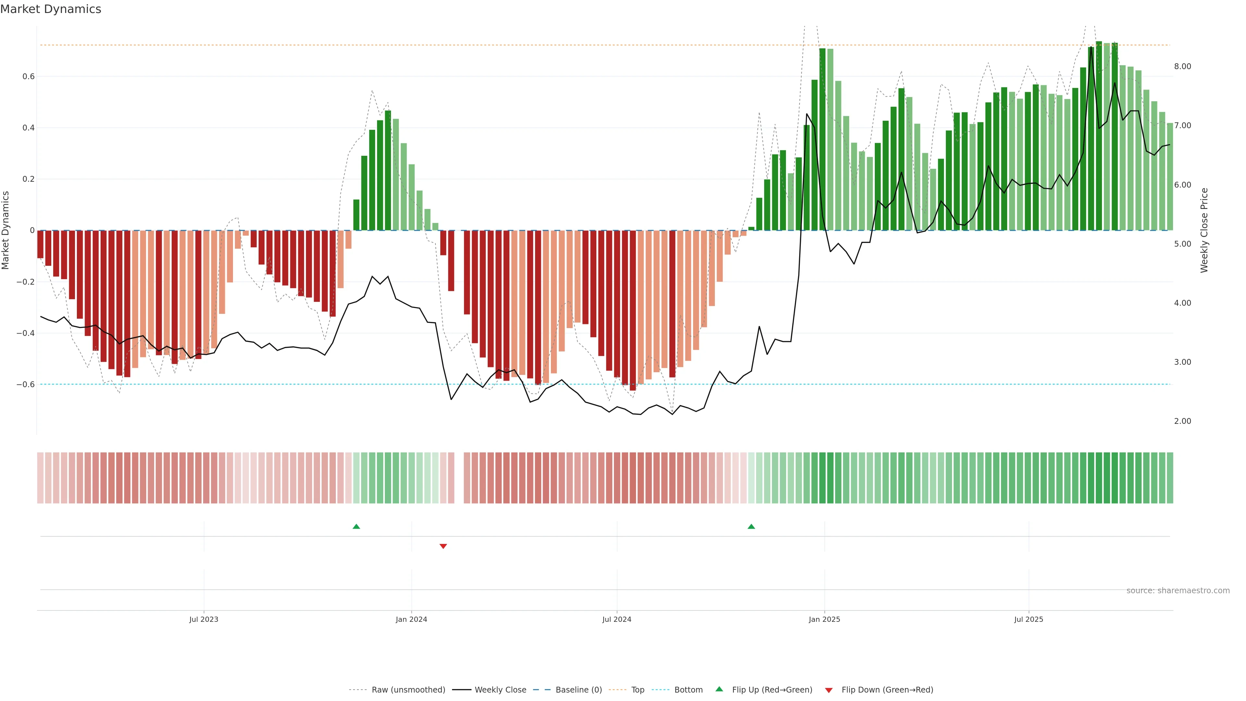This screenshot has width=1246, height=701.
Task: Click the Baseline (0) legend dash icon
Action: 542,690
